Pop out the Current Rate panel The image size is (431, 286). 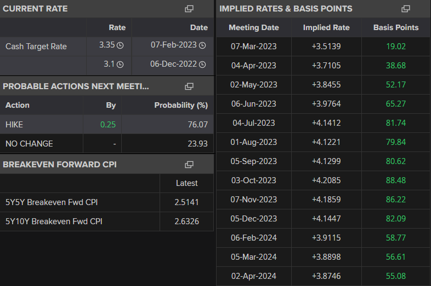[x=189, y=9]
